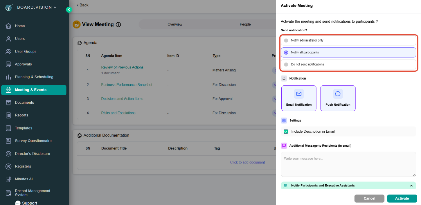Click the Users person icon
This screenshot has height=205, width=421.
click(x=8, y=39)
